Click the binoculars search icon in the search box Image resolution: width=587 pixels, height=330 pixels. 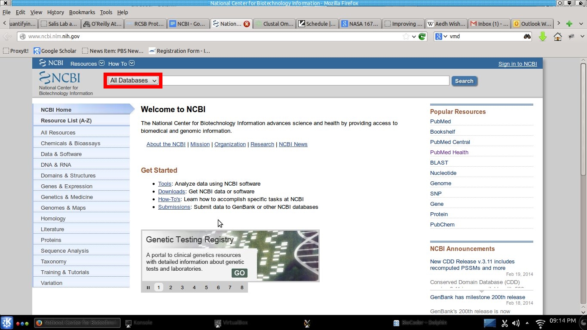pyautogui.click(x=527, y=37)
